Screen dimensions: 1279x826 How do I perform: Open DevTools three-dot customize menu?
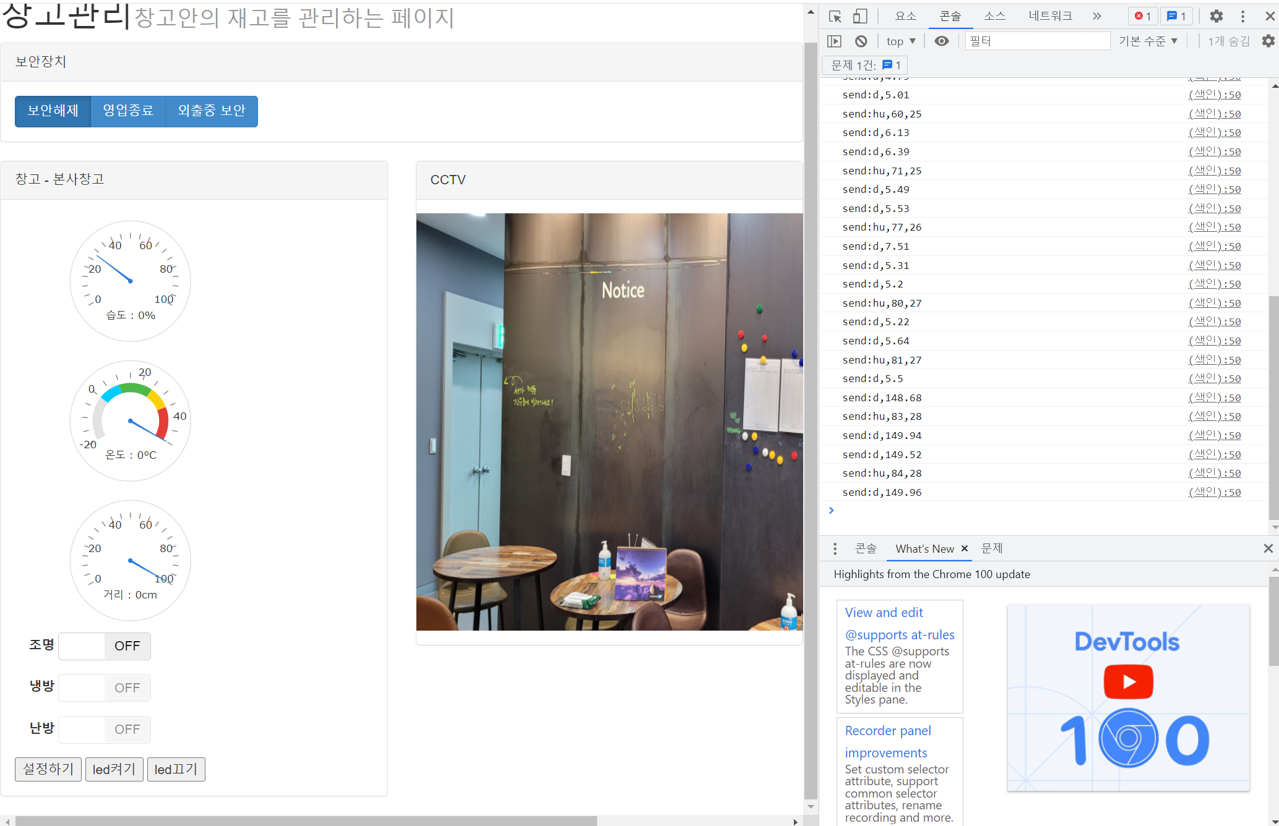point(1242,17)
